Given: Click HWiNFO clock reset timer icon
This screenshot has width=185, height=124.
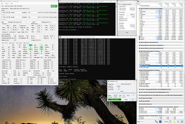Looking at the screenshot, I should tap(170, 122).
